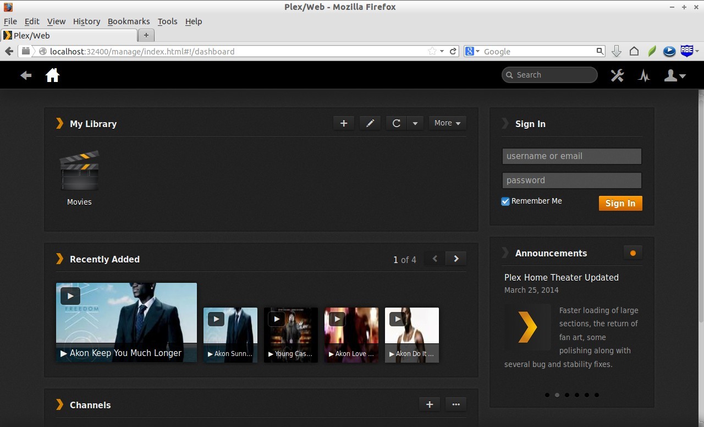Select the second announcement pager dot
The image size is (704, 427).
click(x=557, y=395)
